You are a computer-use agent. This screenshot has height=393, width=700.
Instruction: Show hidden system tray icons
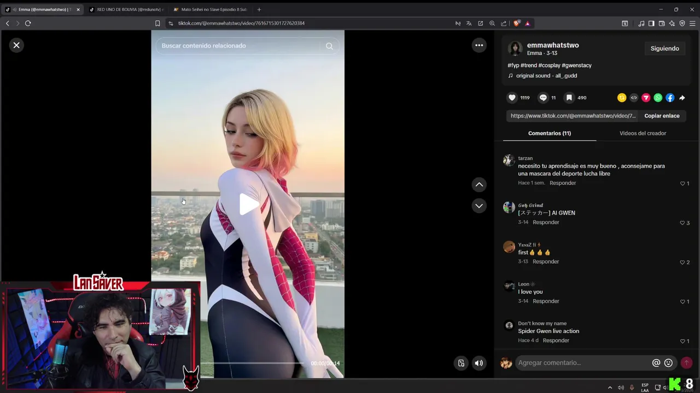(x=610, y=388)
